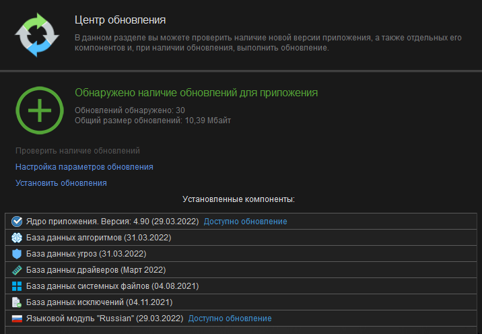Select 'Центр обновления' heading text
Image resolution: width=482 pixels, height=334 pixels.
(120, 20)
